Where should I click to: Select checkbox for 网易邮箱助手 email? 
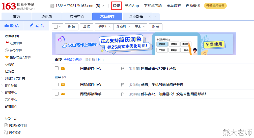point(57,94)
